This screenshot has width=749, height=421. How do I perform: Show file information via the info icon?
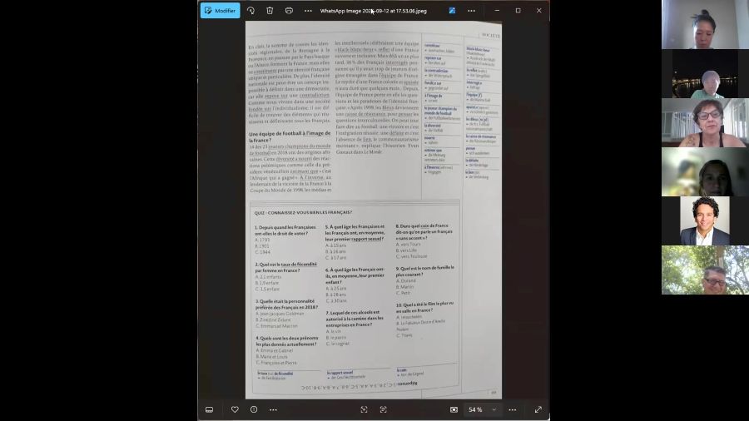[254, 409]
